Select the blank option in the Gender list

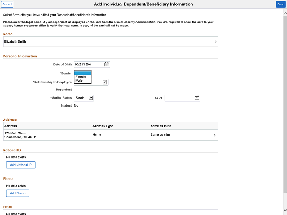click(83, 73)
